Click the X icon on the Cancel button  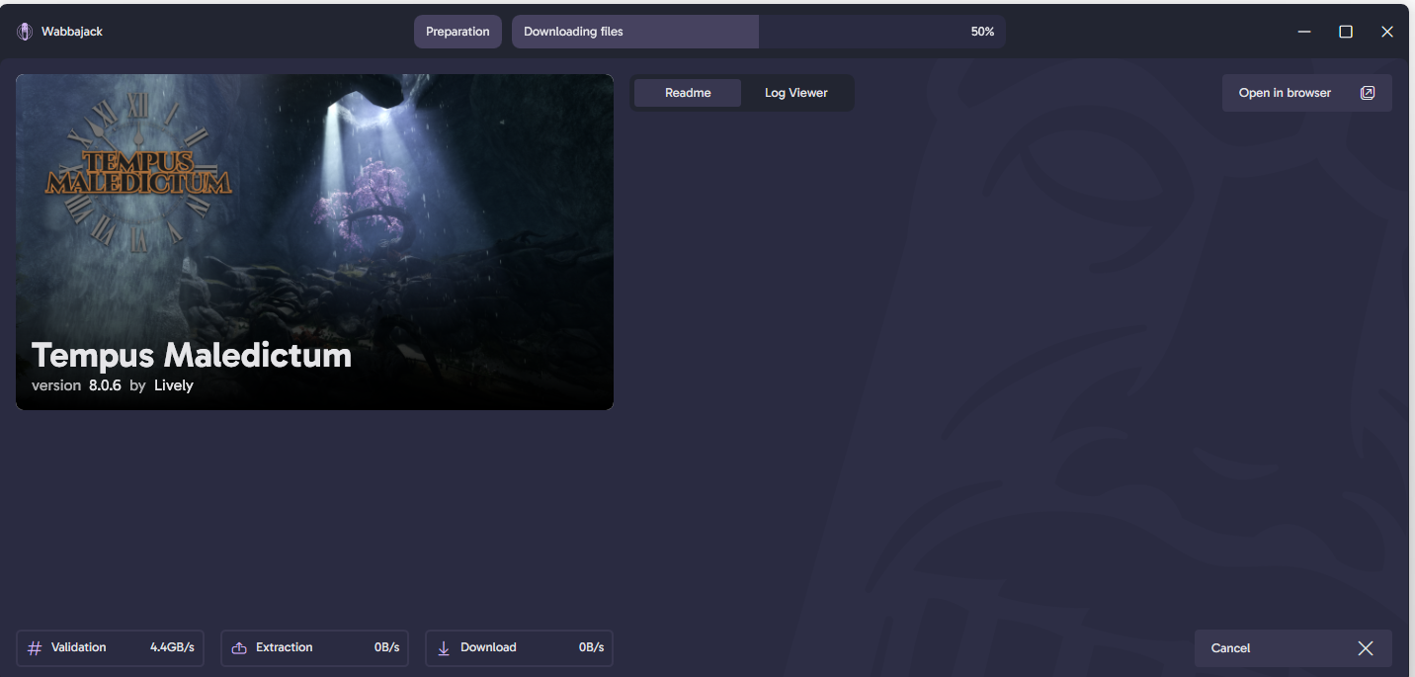1366,648
